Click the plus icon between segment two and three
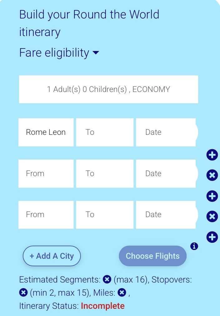Viewport: 220px width, 316px height. (212, 196)
